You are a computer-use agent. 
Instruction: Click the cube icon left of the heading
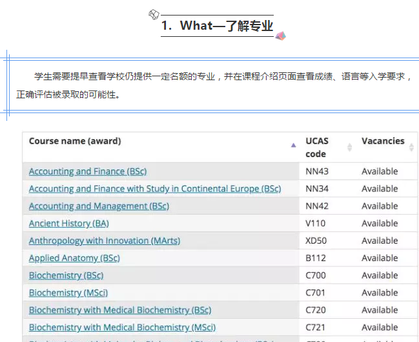pyautogui.click(x=154, y=14)
